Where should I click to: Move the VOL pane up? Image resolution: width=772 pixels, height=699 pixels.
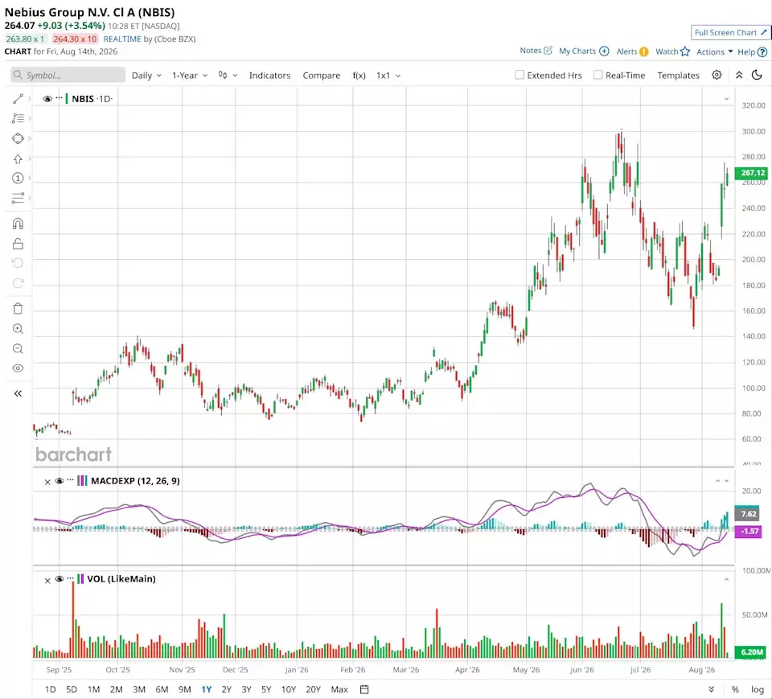pyautogui.click(x=726, y=579)
